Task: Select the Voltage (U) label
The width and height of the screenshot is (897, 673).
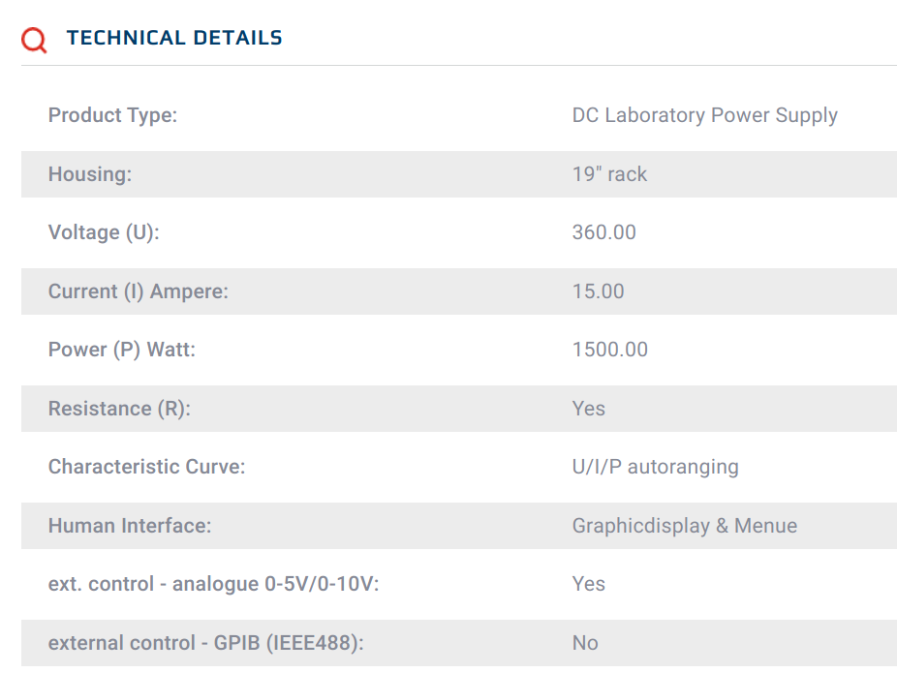Action: 104,232
